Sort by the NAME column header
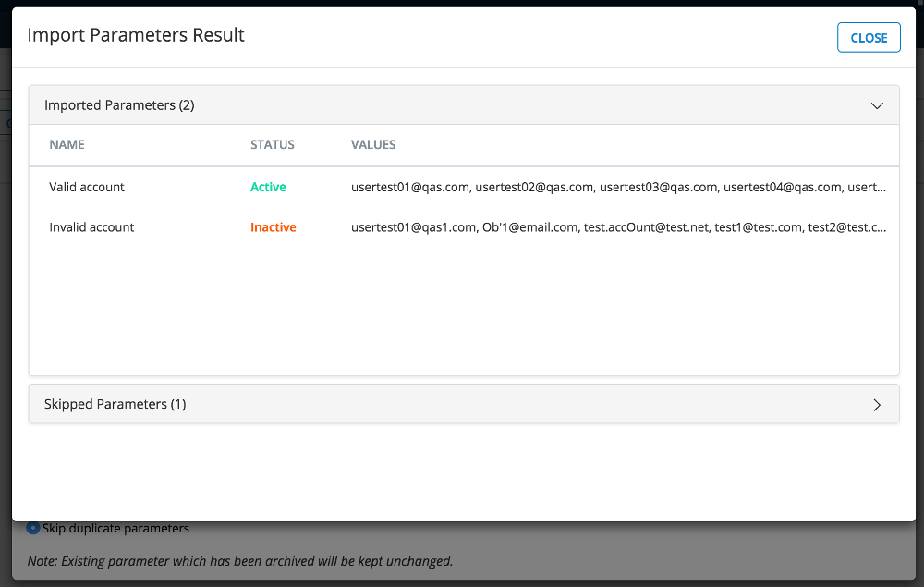The width and height of the screenshot is (924, 587). [x=67, y=145]
